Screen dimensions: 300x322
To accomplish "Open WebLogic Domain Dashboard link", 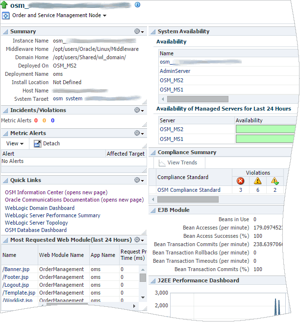I will point(40,208).
